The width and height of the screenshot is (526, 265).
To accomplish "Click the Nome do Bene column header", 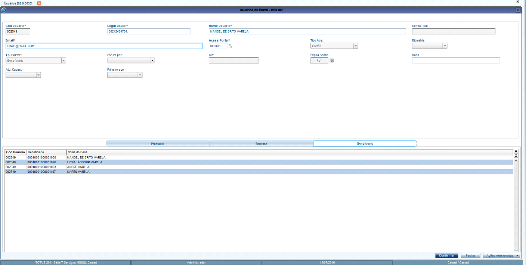I will tap(290, 152).
